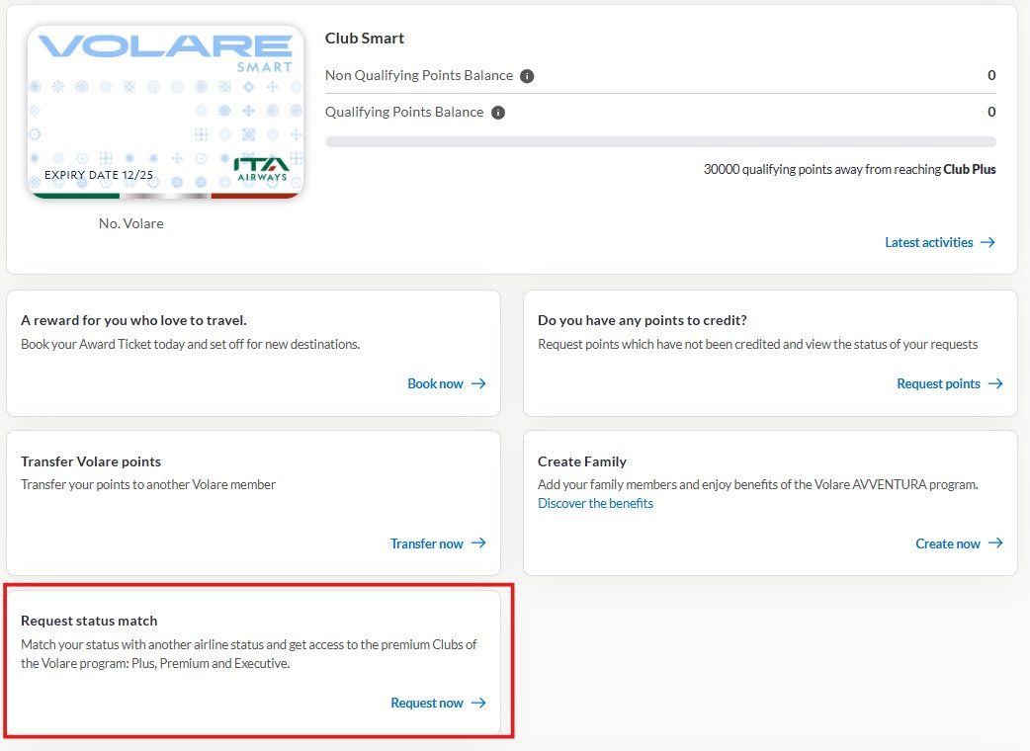Viewport: 1030px width, 751px height.
Task: Click the arrow icon next to Latest activities
Action: [x=987, y=242]
